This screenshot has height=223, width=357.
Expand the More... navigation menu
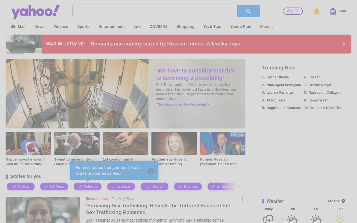[x=266, y=26]
